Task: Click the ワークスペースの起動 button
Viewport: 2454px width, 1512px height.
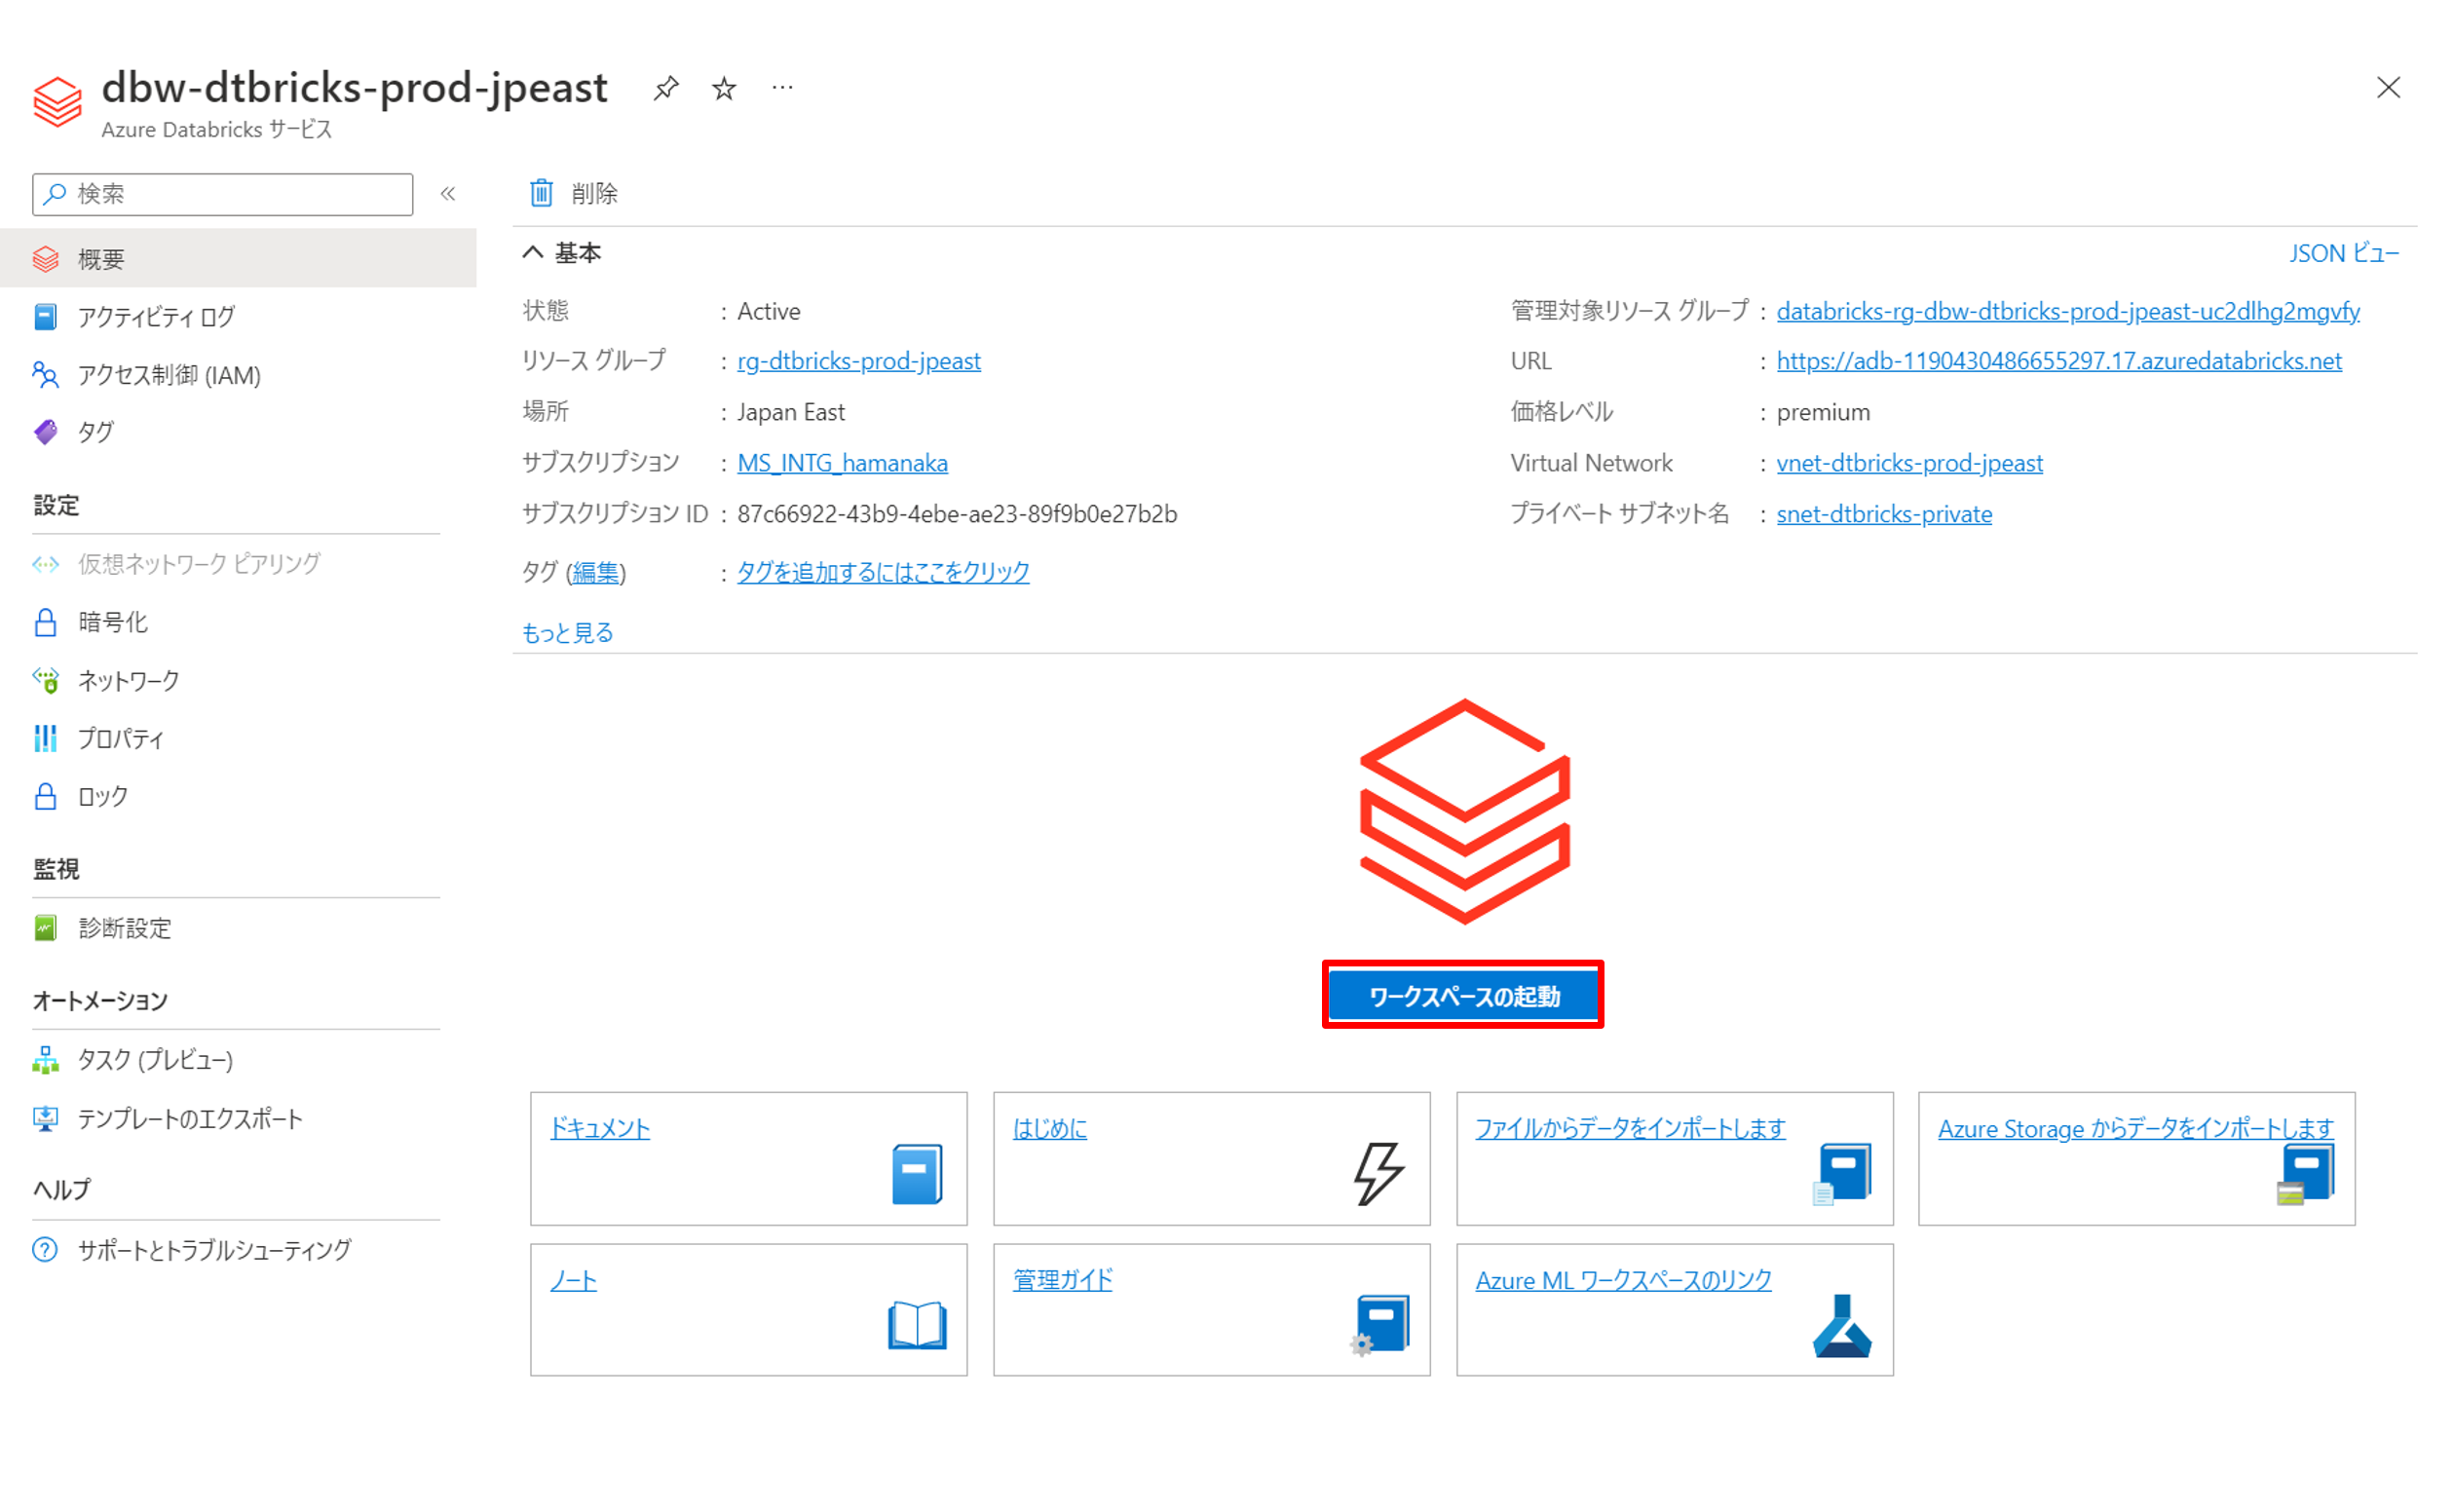Action: 1462,995
